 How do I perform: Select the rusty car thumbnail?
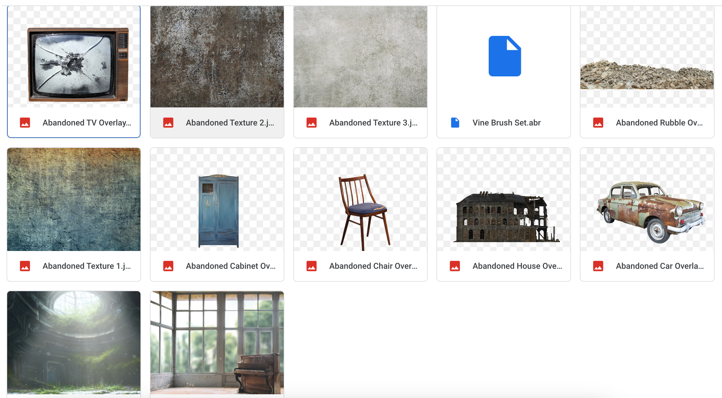(647, 199)
